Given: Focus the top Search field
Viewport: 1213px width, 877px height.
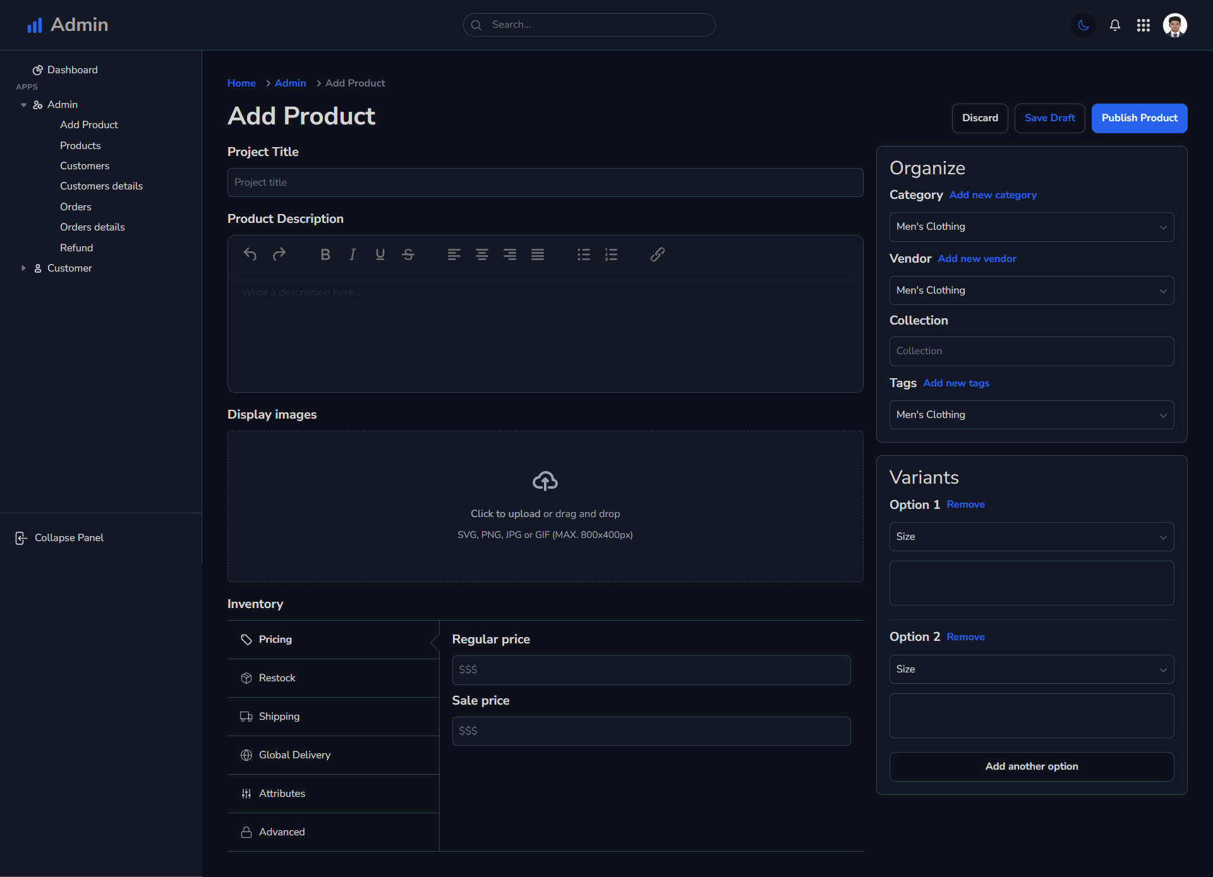Looking at the screenshot, I should click(589, 25).
